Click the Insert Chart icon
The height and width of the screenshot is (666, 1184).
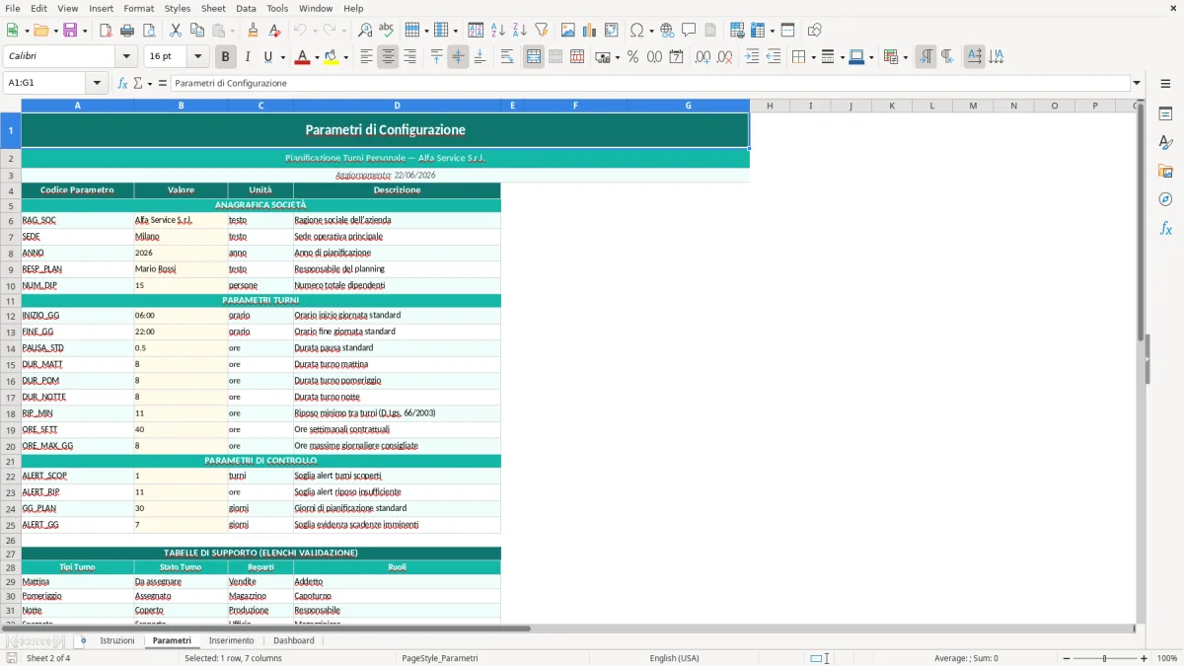[x=590, y=31]
